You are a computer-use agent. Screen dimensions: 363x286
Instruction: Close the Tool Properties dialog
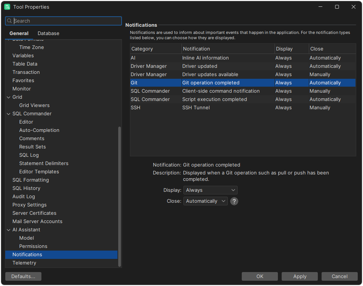[354, 7]
